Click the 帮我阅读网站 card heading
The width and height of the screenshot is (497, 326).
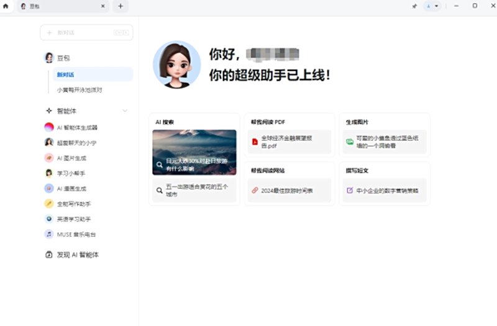tap(268, 170)
